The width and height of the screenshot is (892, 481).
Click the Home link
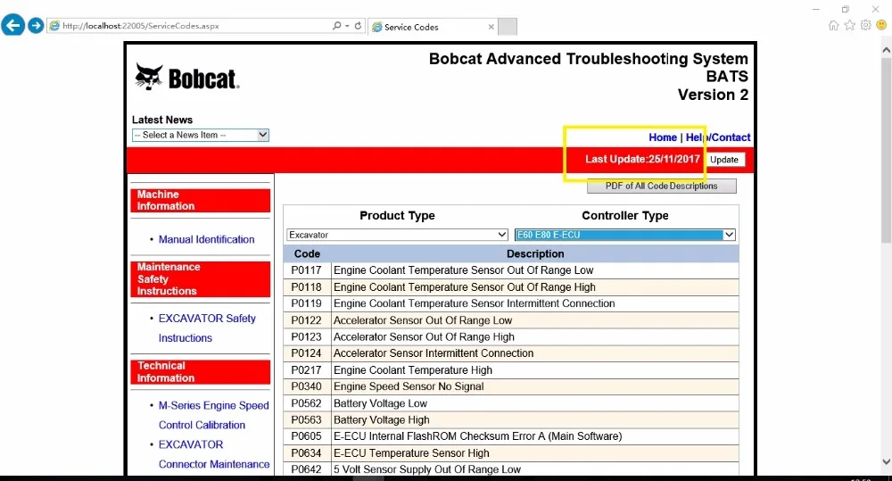tap(663, 137)
